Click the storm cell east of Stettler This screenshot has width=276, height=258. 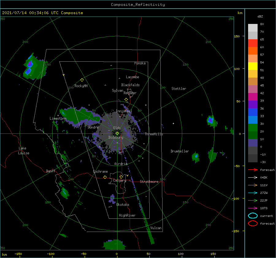coord(212,121)
